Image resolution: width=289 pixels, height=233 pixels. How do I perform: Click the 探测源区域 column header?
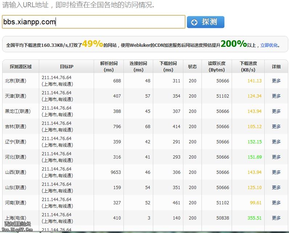click(x=21, y=67)
